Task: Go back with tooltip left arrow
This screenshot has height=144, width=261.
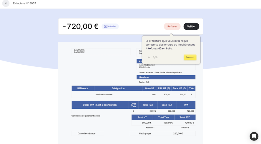Action: point(149,57)
